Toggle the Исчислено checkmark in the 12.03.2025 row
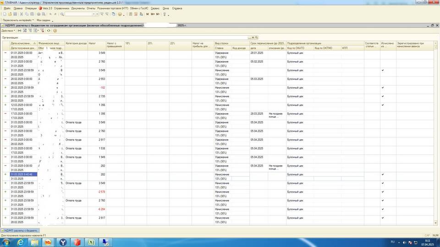 click(382, 105)
